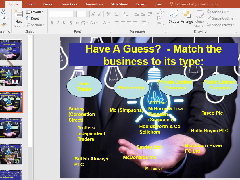This screenshot has height=180, width=240.
Task: Open the Line Spacing options
Action: (x=151, y=14)
